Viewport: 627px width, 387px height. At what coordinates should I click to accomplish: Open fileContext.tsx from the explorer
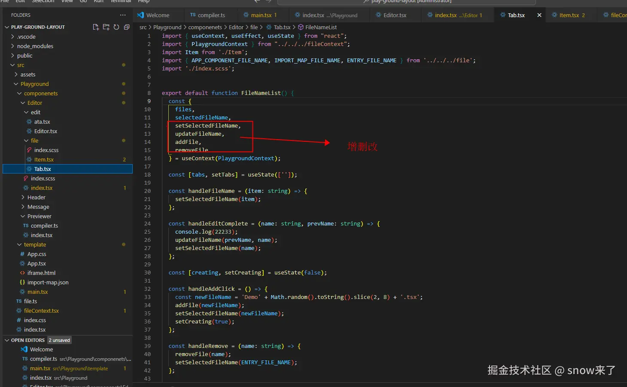coord(41,311)
